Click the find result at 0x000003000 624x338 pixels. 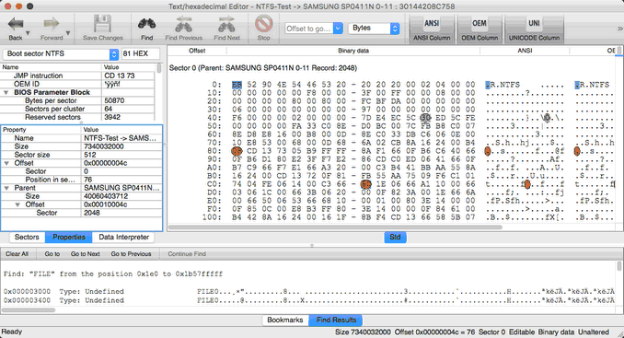pyautogui.click(x=309, y=291)
